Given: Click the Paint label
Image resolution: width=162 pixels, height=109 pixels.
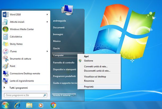Looking at the screenshot, I should coord(12,66).
